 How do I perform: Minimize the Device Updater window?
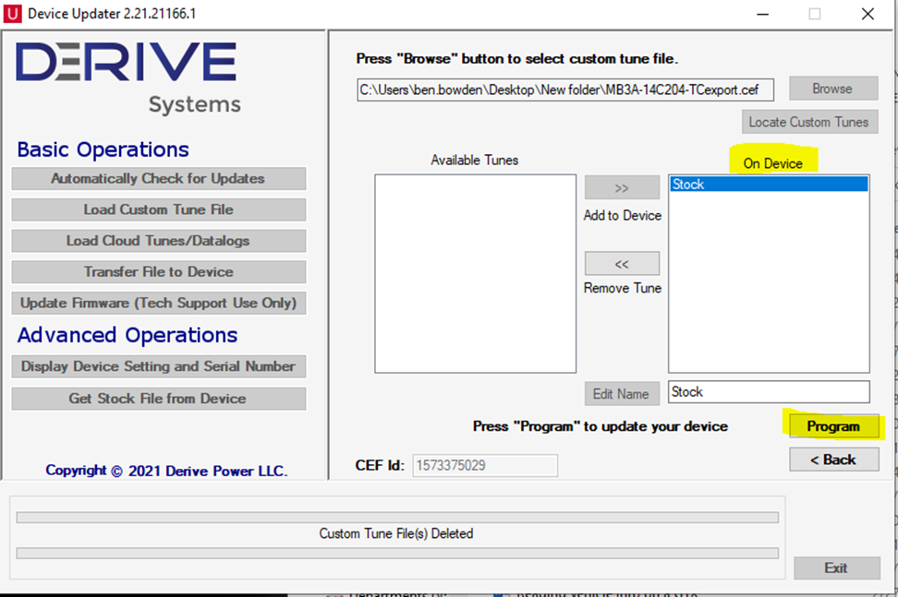763,14
